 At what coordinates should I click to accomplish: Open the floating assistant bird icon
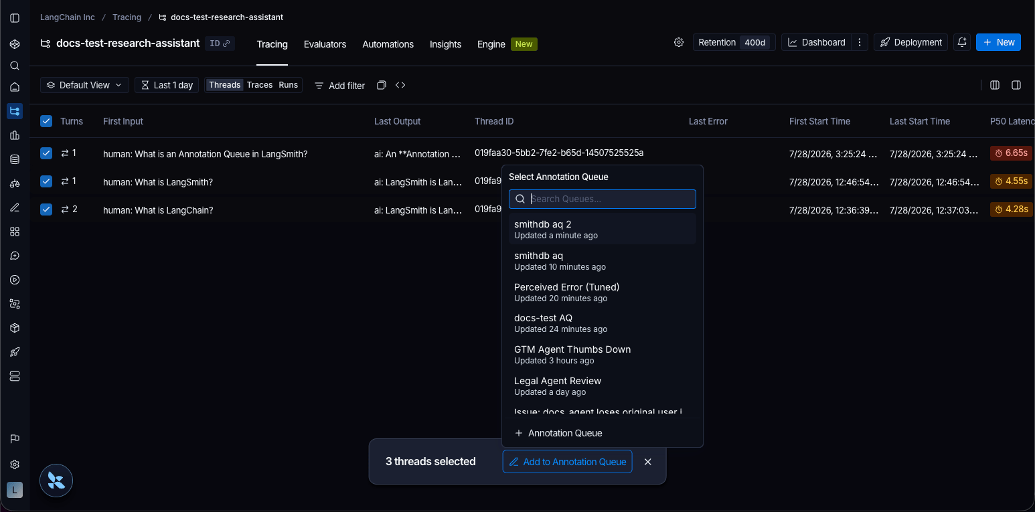tap(56, 481)
